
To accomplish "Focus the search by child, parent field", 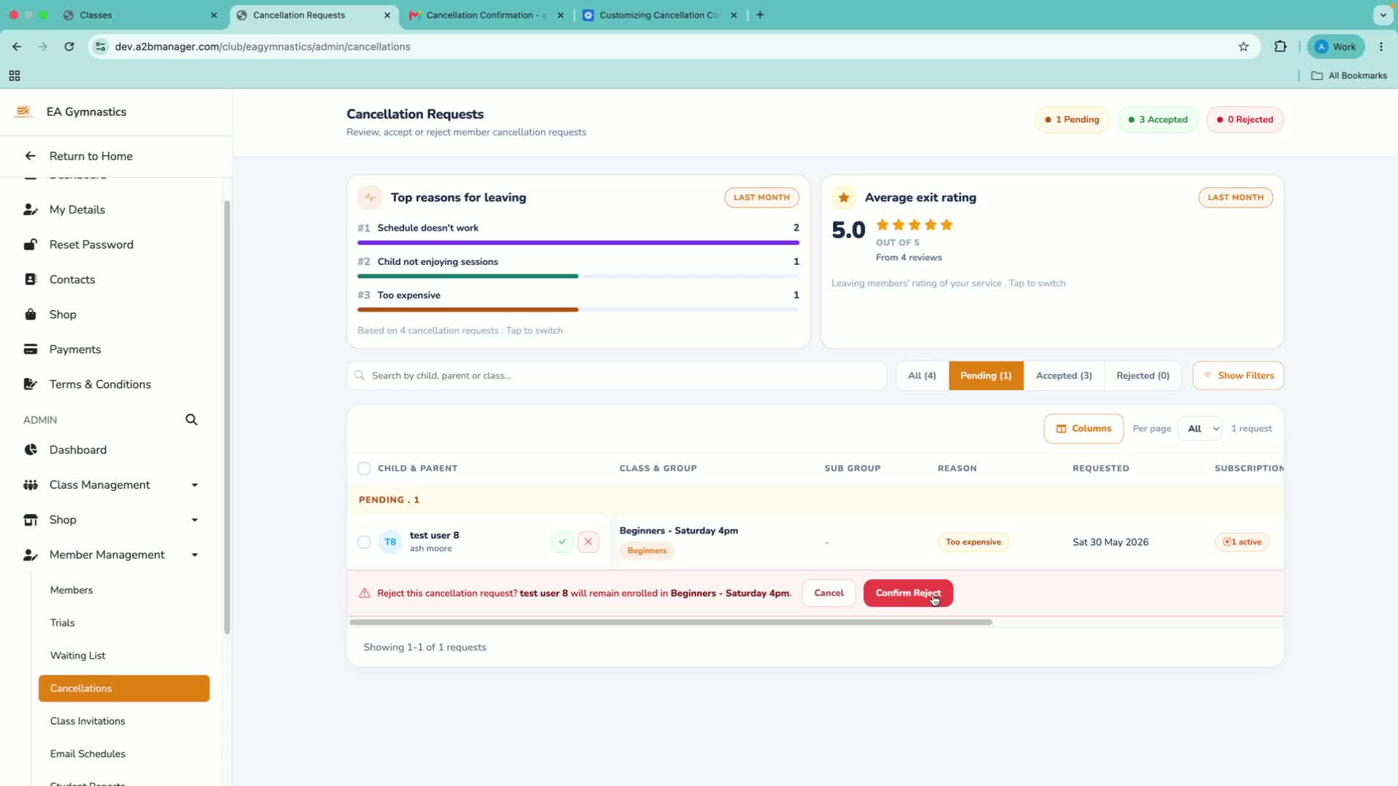I will point(617,376).
